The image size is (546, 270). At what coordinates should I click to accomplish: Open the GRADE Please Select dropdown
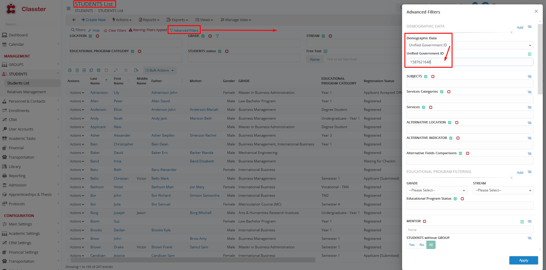(x=436, y=190)
